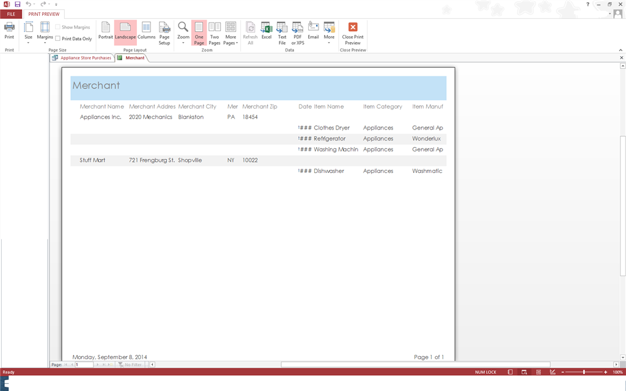Click the Redo button
Viewport: 626px width, 391px height.
(43, 4)
